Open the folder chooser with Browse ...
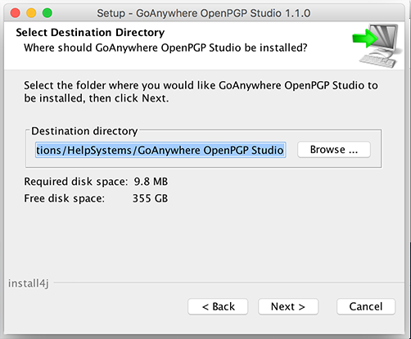Image resolution: width=411 pixels, height=339 pixels. pos(334,150)
